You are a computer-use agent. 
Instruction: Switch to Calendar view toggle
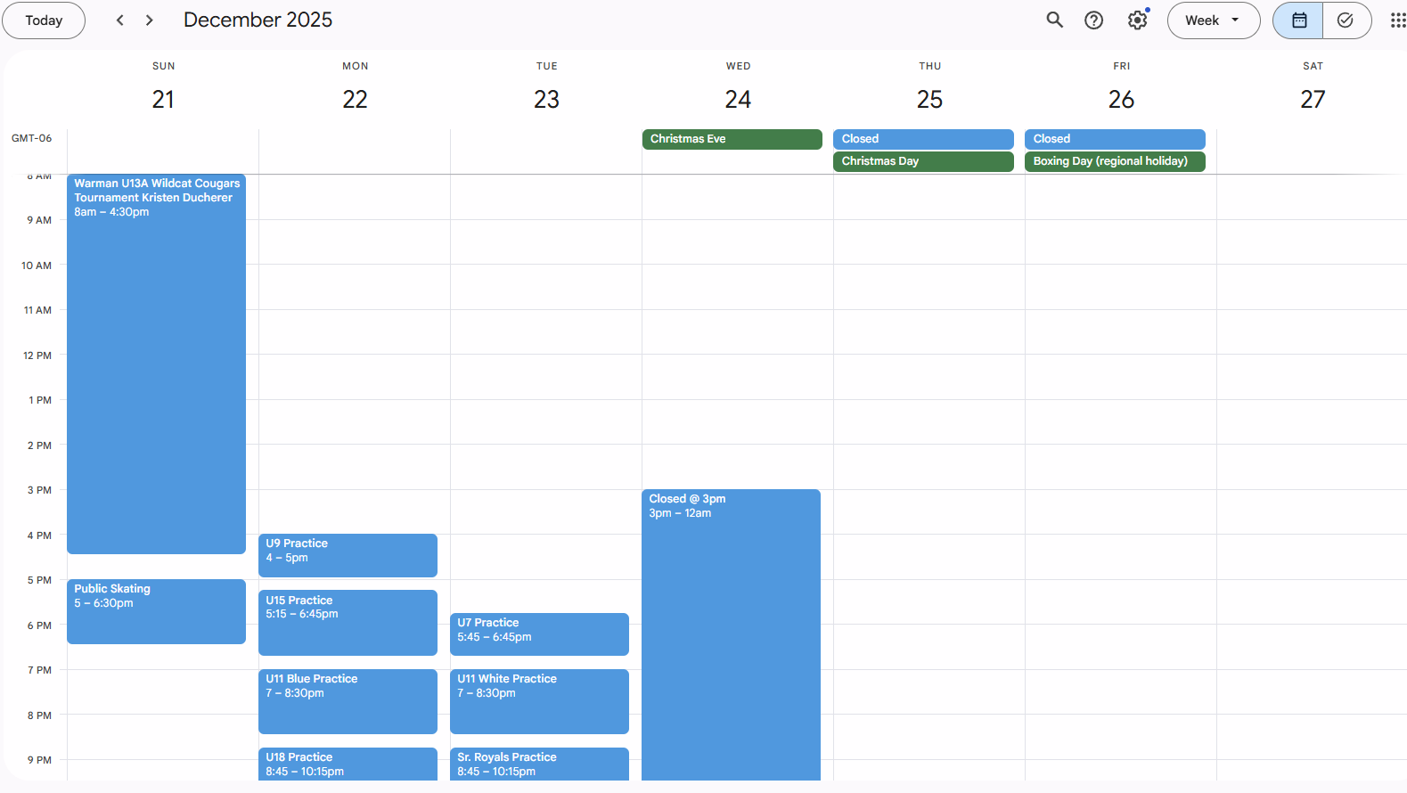1298,20
